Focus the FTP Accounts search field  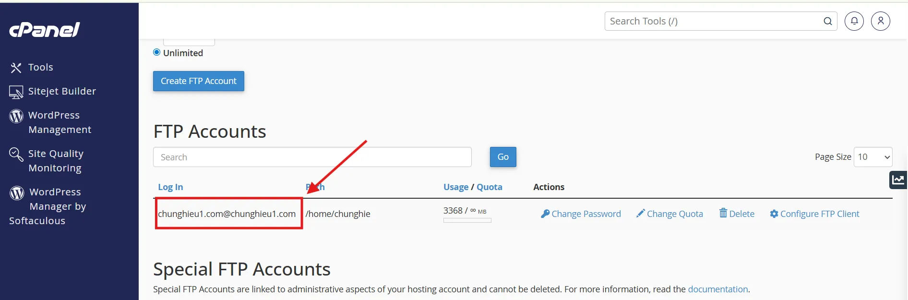pos(312,157)
